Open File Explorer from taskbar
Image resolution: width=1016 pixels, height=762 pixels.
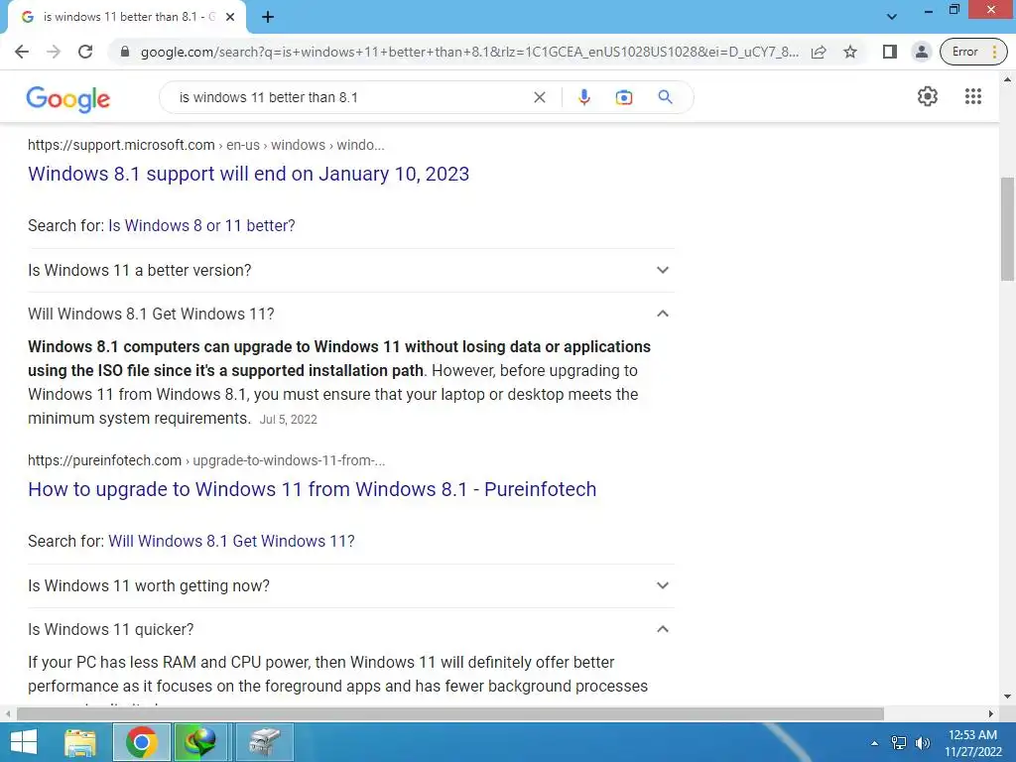tap(80, 742)
